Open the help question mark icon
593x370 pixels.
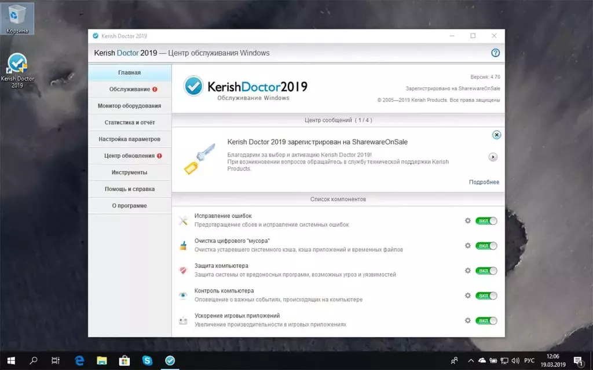click(495, 53)
